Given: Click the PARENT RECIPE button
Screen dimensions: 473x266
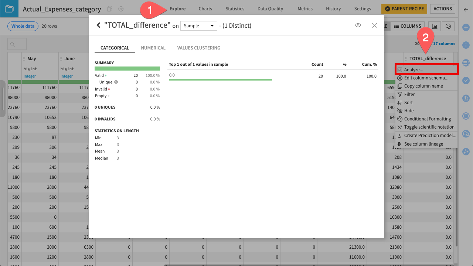Looking at the screenshot, I should pos(404,8).
